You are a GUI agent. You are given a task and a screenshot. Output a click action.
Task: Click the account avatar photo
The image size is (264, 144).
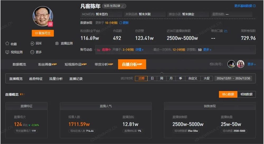(x=43, y=16)
